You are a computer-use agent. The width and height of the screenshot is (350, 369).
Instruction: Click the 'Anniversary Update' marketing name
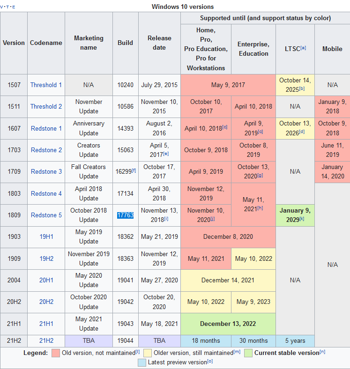89,128
